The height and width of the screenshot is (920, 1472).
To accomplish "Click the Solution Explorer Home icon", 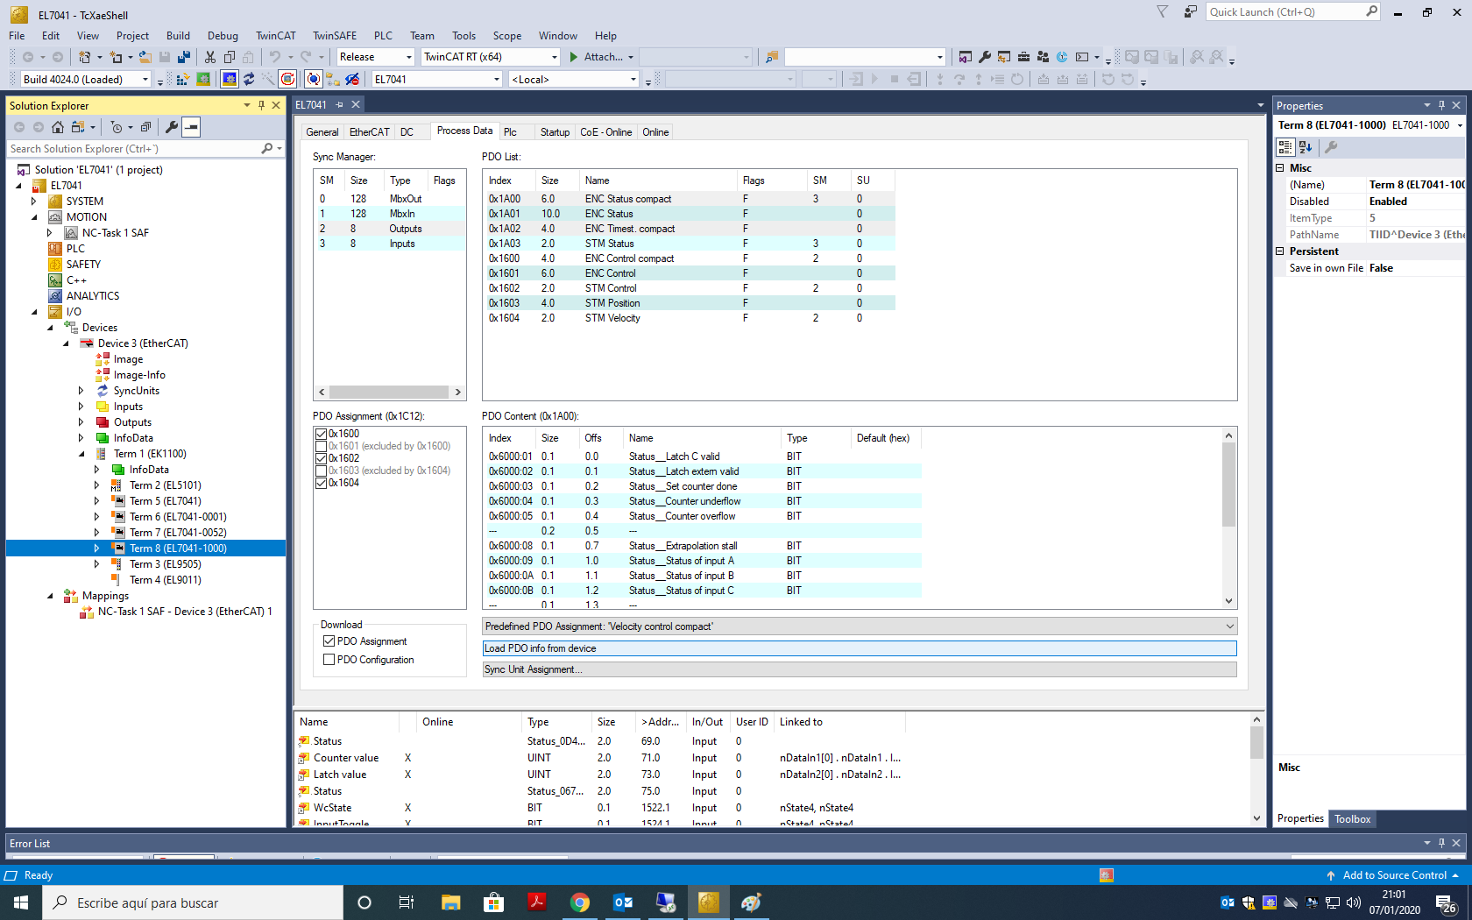I will coord(58,127).
